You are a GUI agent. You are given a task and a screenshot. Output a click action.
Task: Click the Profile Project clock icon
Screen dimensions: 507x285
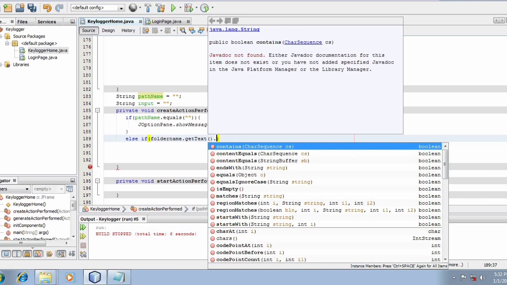(204, 8)
